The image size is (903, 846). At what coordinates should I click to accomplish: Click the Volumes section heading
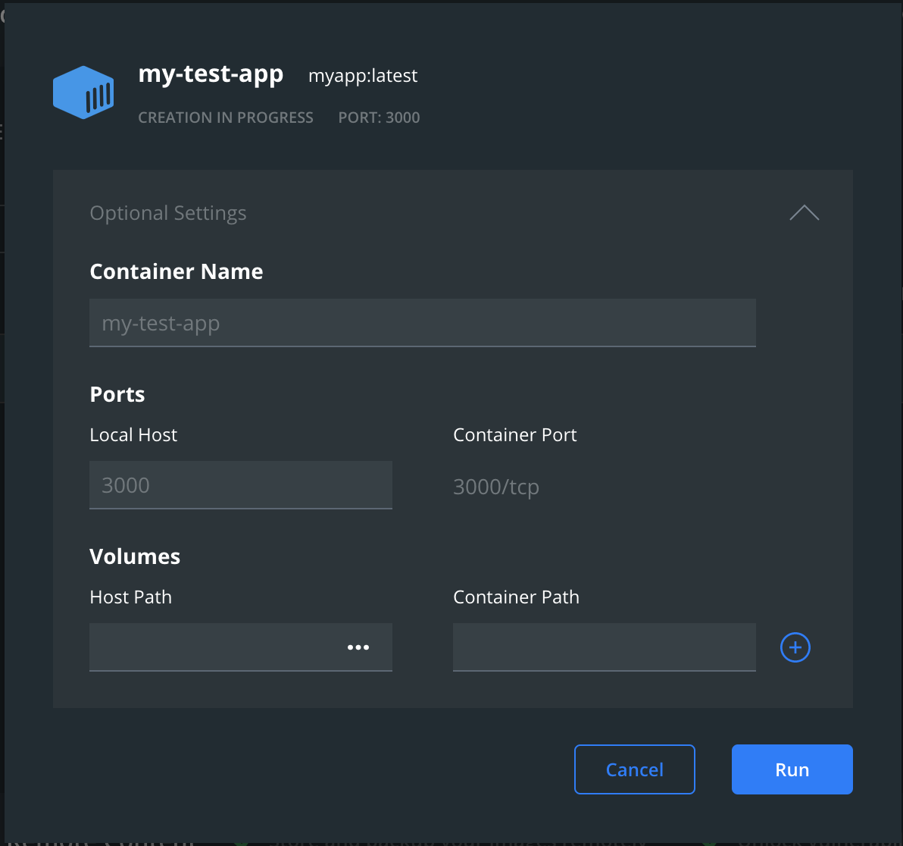135,556
